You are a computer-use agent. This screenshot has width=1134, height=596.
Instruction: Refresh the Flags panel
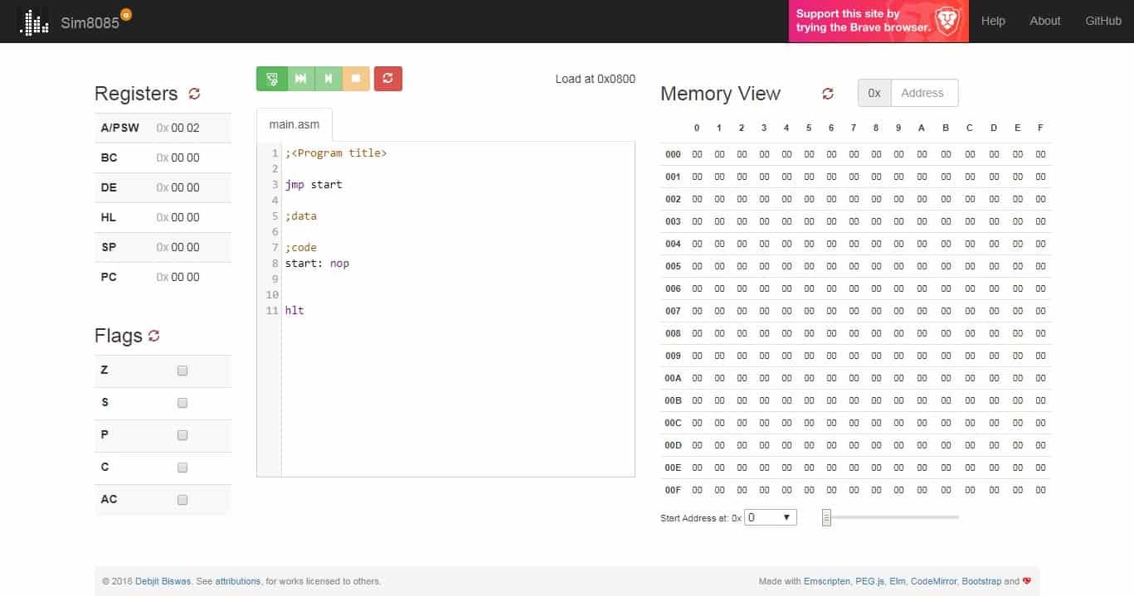[x=153, y=336]
